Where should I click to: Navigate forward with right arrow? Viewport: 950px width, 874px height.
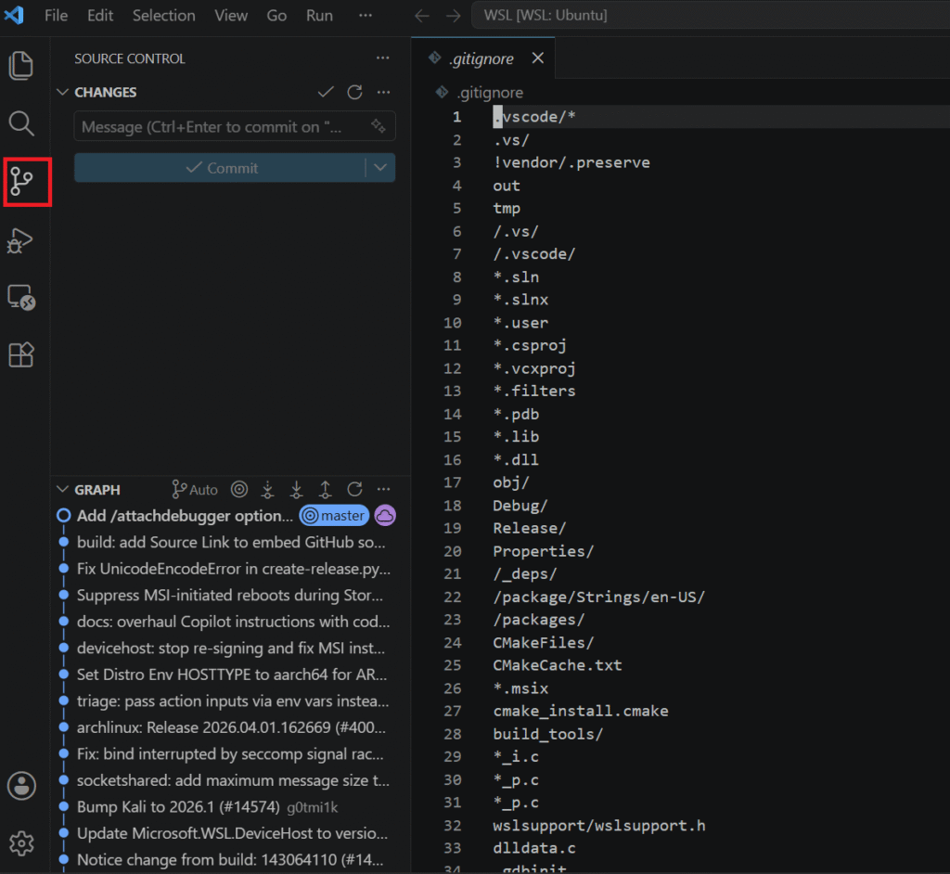coord(453,15)
